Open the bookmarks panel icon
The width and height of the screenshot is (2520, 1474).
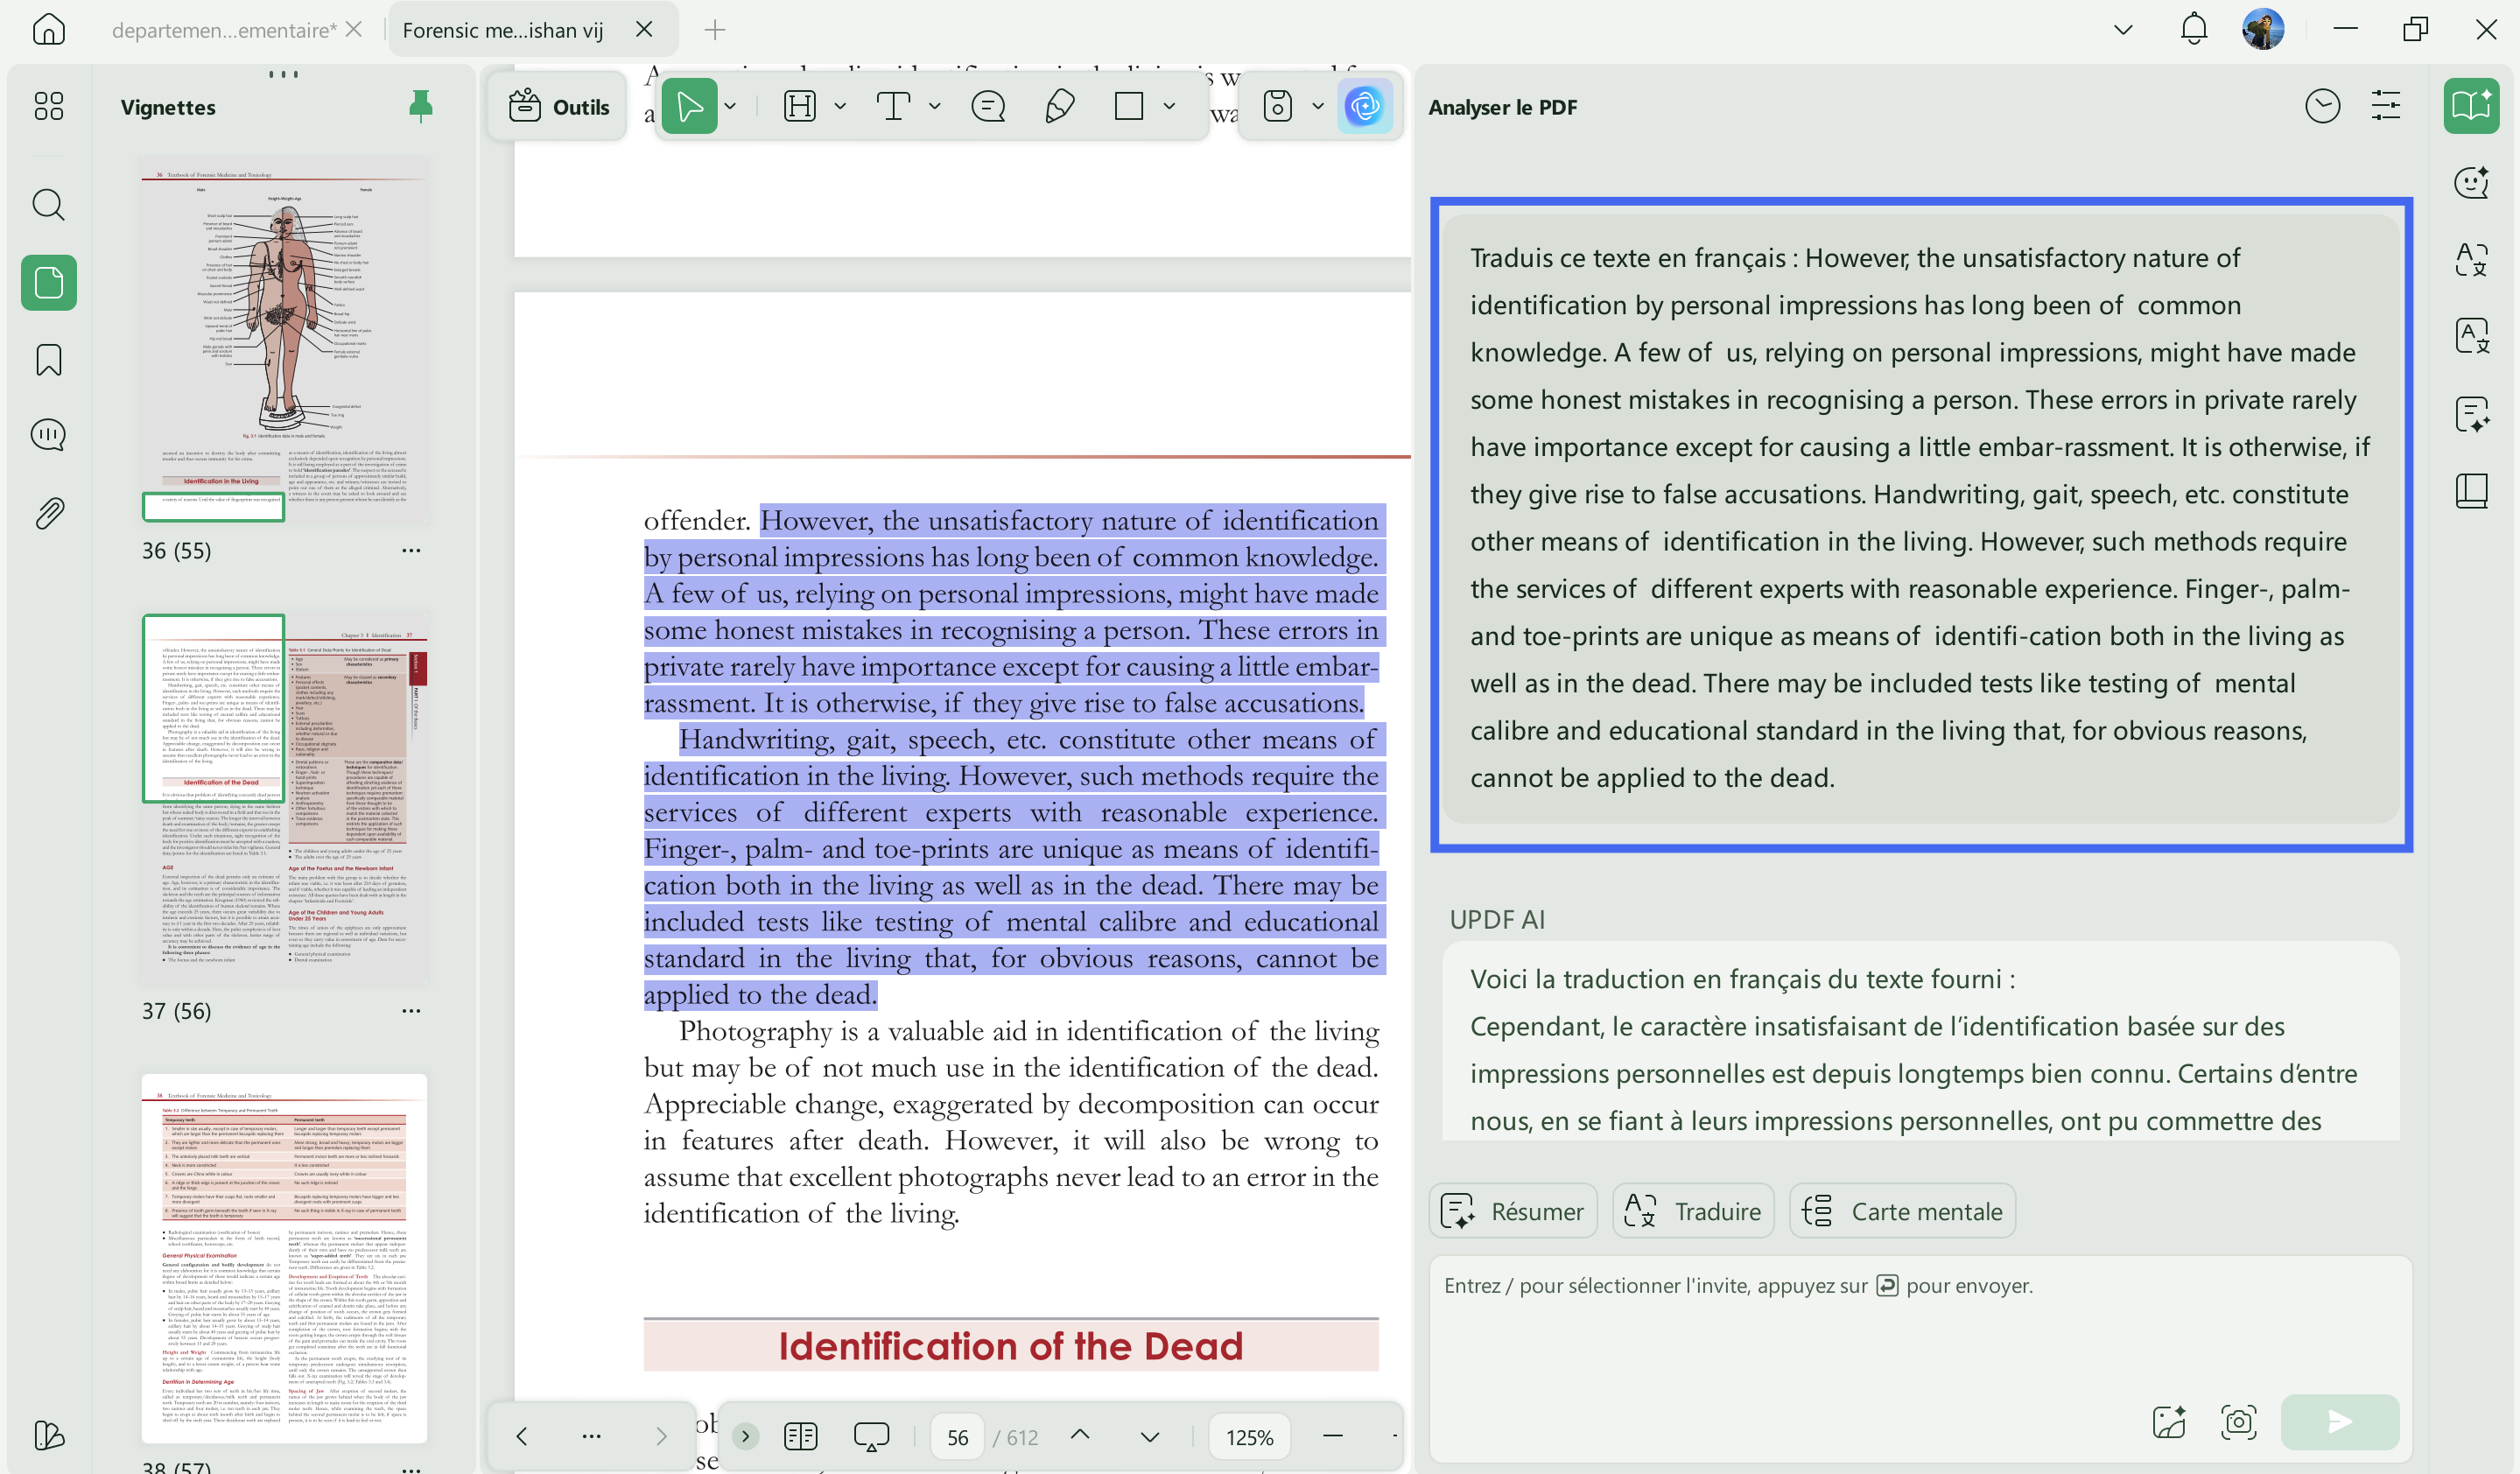(x=48, y=360)
